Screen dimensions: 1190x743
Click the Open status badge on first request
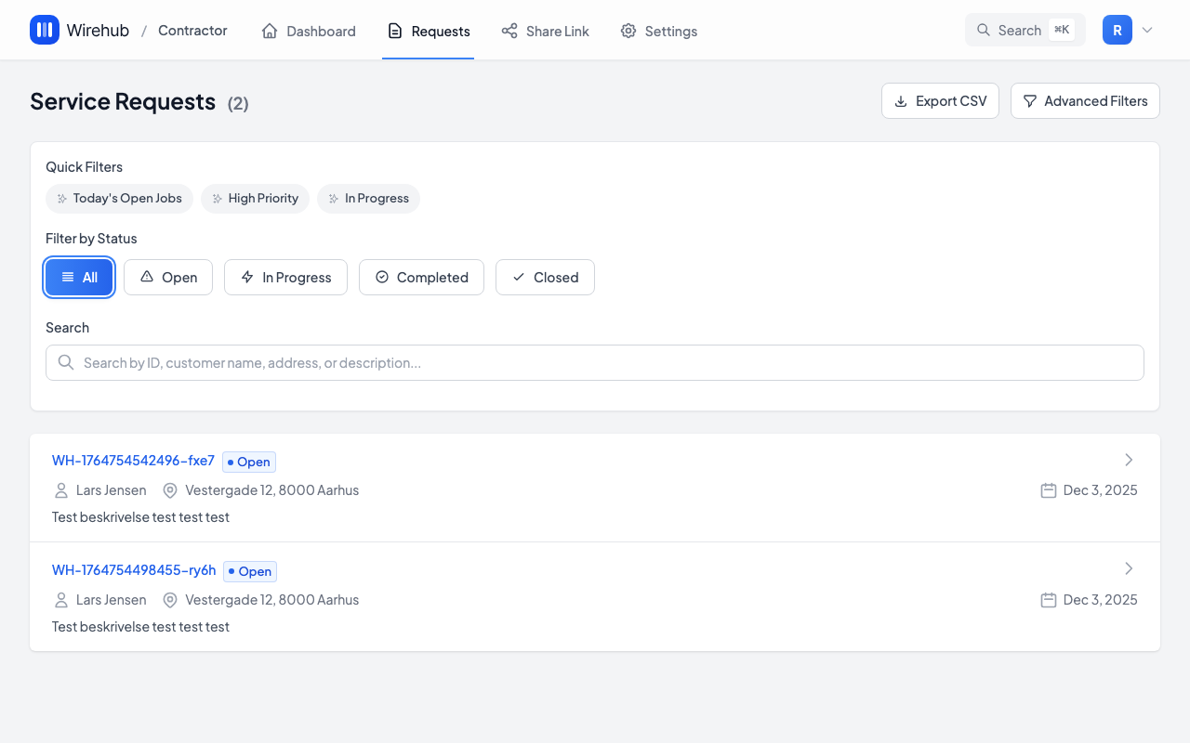249,462
